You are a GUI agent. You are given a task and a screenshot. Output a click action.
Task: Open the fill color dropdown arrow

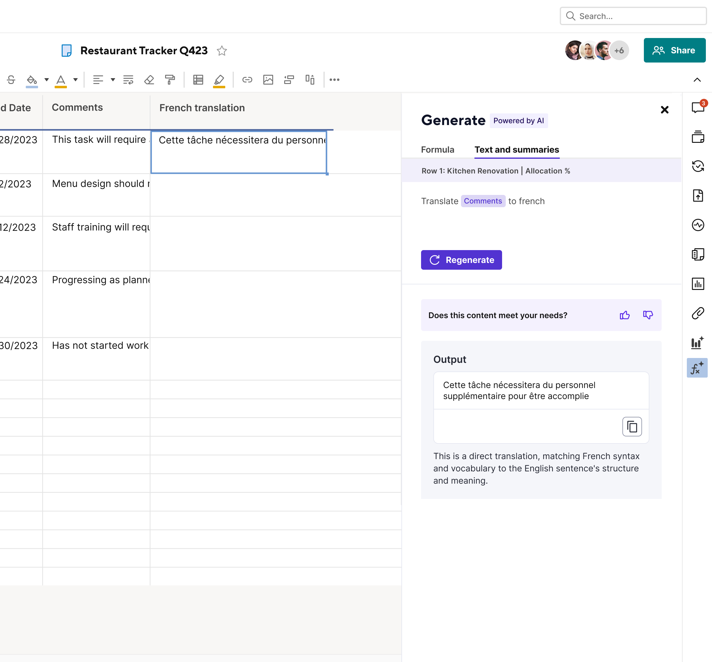[x=47, y=79]
